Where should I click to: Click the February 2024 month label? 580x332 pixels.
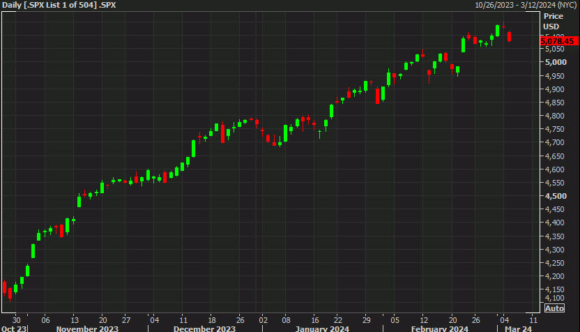point(440,329)
